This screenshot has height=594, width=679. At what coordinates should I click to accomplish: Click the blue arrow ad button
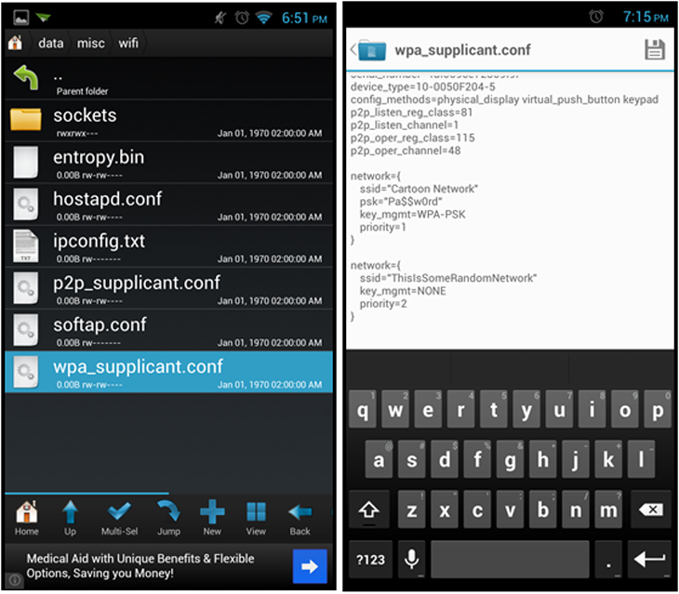[309, 565]
